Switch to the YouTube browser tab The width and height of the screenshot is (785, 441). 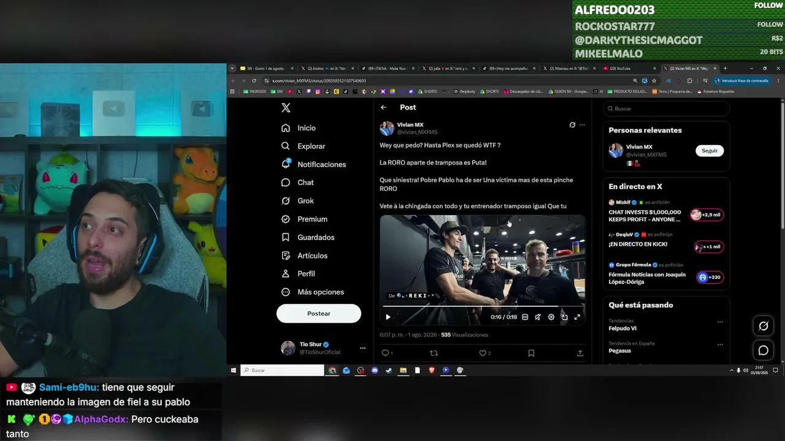click(x=629, y=69)
